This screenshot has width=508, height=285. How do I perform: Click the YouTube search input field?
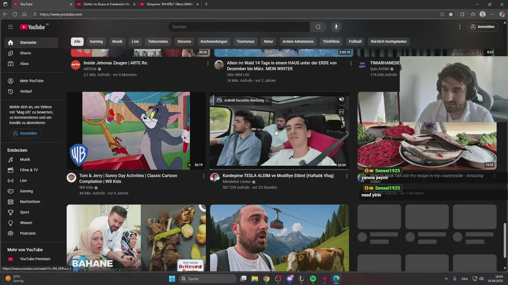pyautogui.click(x=239, y=27)
